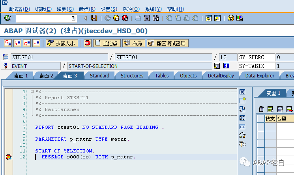
Task: Open the 帮助(H) menu
Action: click(x=175, y=9)
